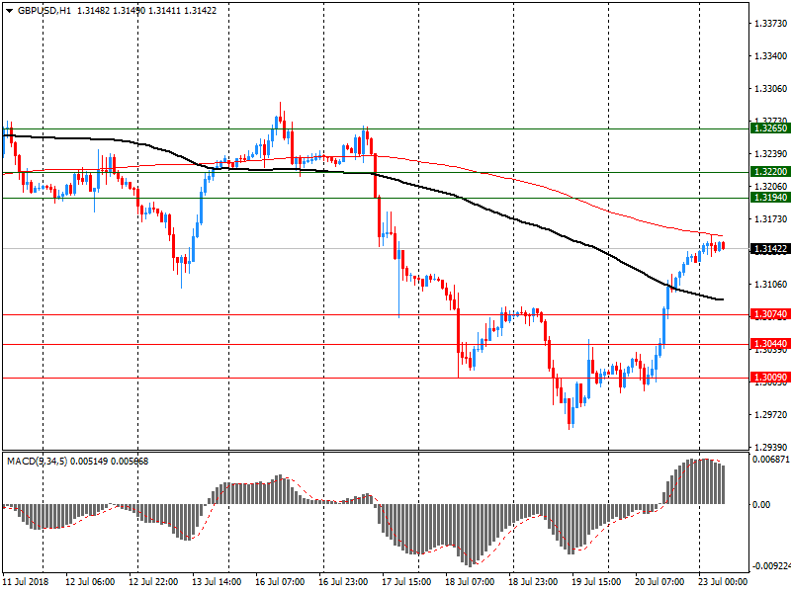Viewport: 791px width, 593px height.
Task: Select the MACD zero level 0.00 label
Action: click(x=761, y=505)
